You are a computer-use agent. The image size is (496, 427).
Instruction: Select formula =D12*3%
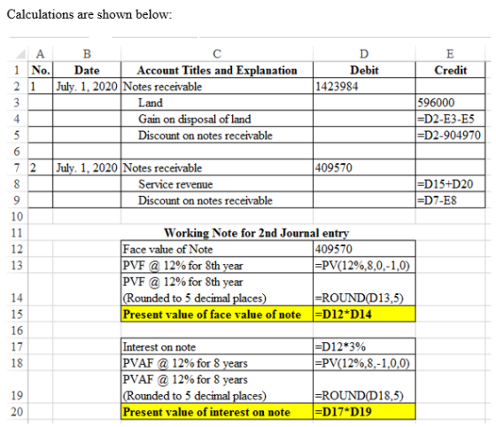364,346
